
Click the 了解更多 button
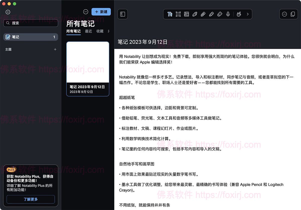click(x=31, y=199)
